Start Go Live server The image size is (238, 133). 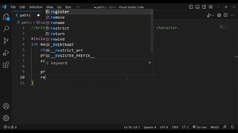(x=199, y=127)
